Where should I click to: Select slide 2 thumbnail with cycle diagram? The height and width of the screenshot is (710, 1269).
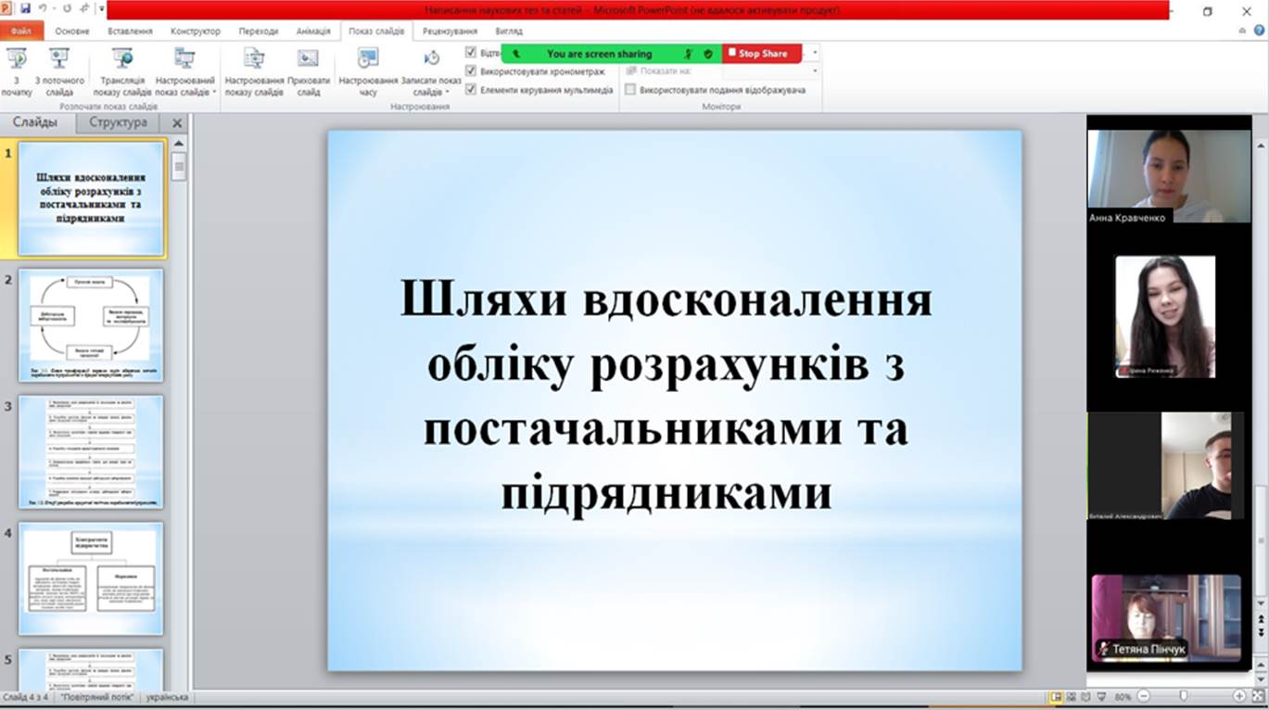(91, 324)
